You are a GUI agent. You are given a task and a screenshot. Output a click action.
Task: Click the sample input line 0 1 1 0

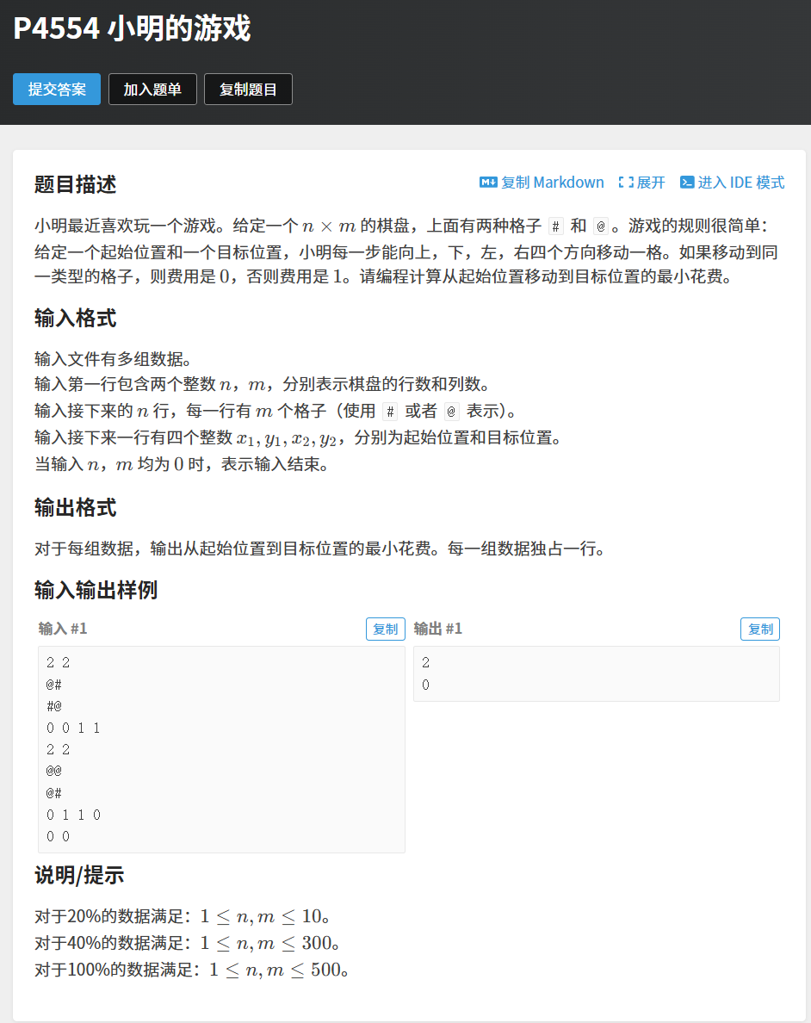pyautogui.click(x=73, y=815)
